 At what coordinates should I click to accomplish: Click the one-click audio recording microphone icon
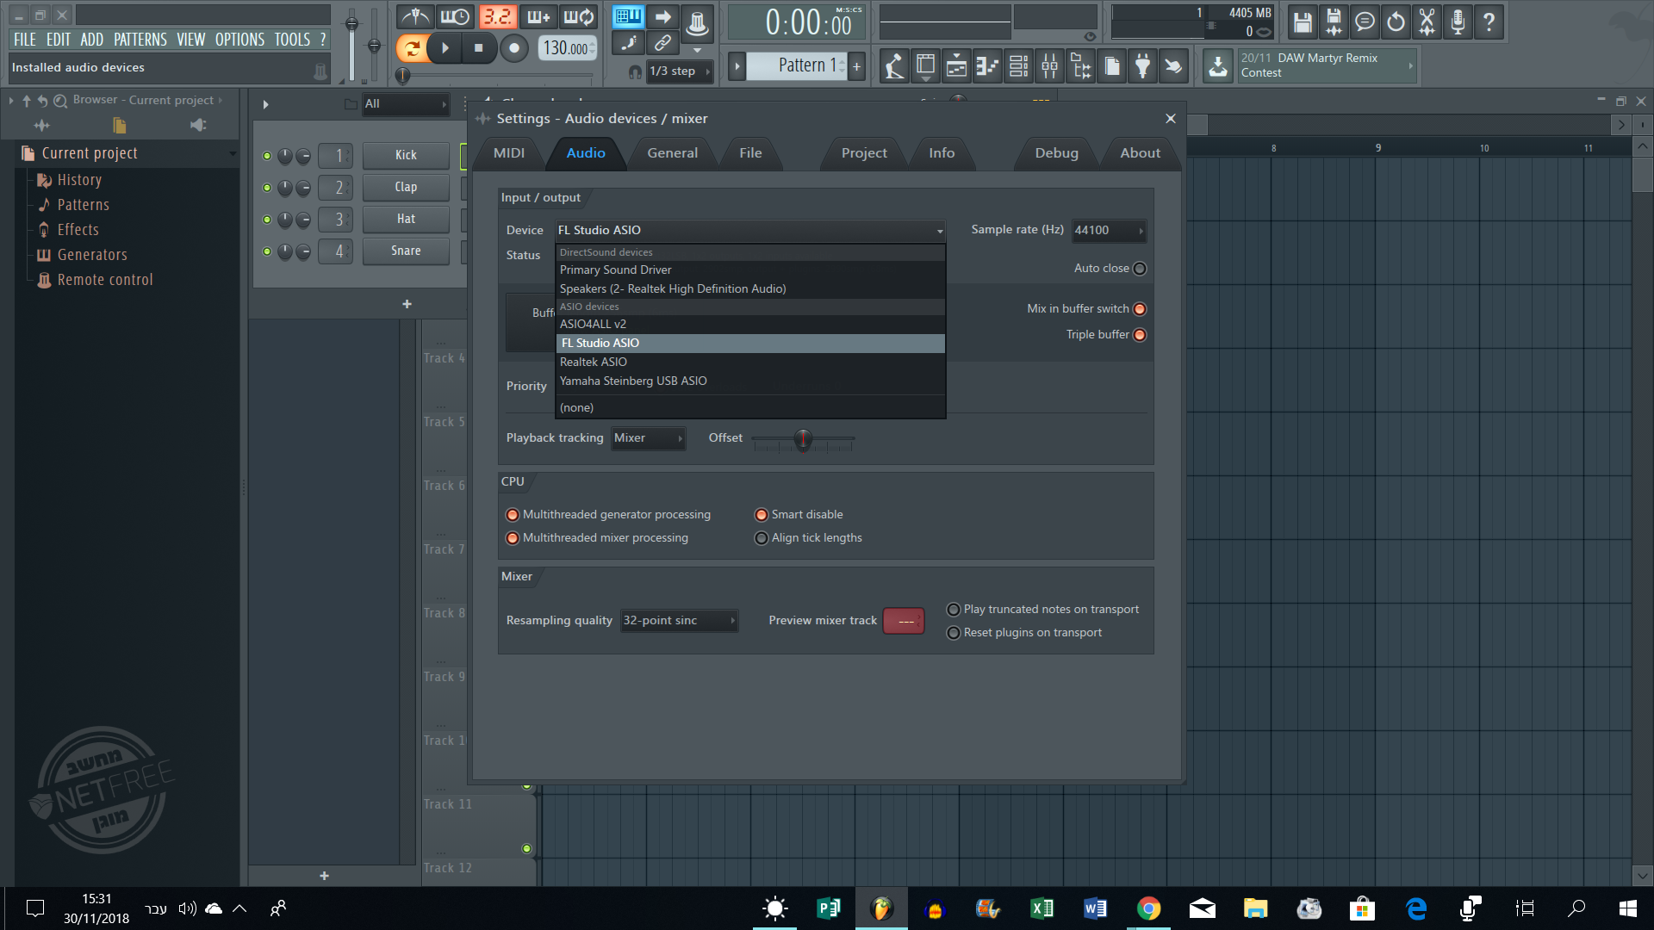pyautogui.click(x=1458, y=22)
